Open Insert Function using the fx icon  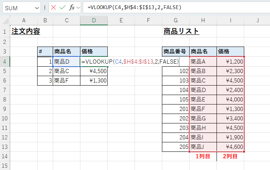point(72,8)
